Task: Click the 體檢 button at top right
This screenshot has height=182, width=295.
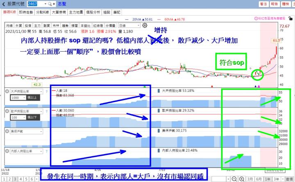Action: [286, 4]
